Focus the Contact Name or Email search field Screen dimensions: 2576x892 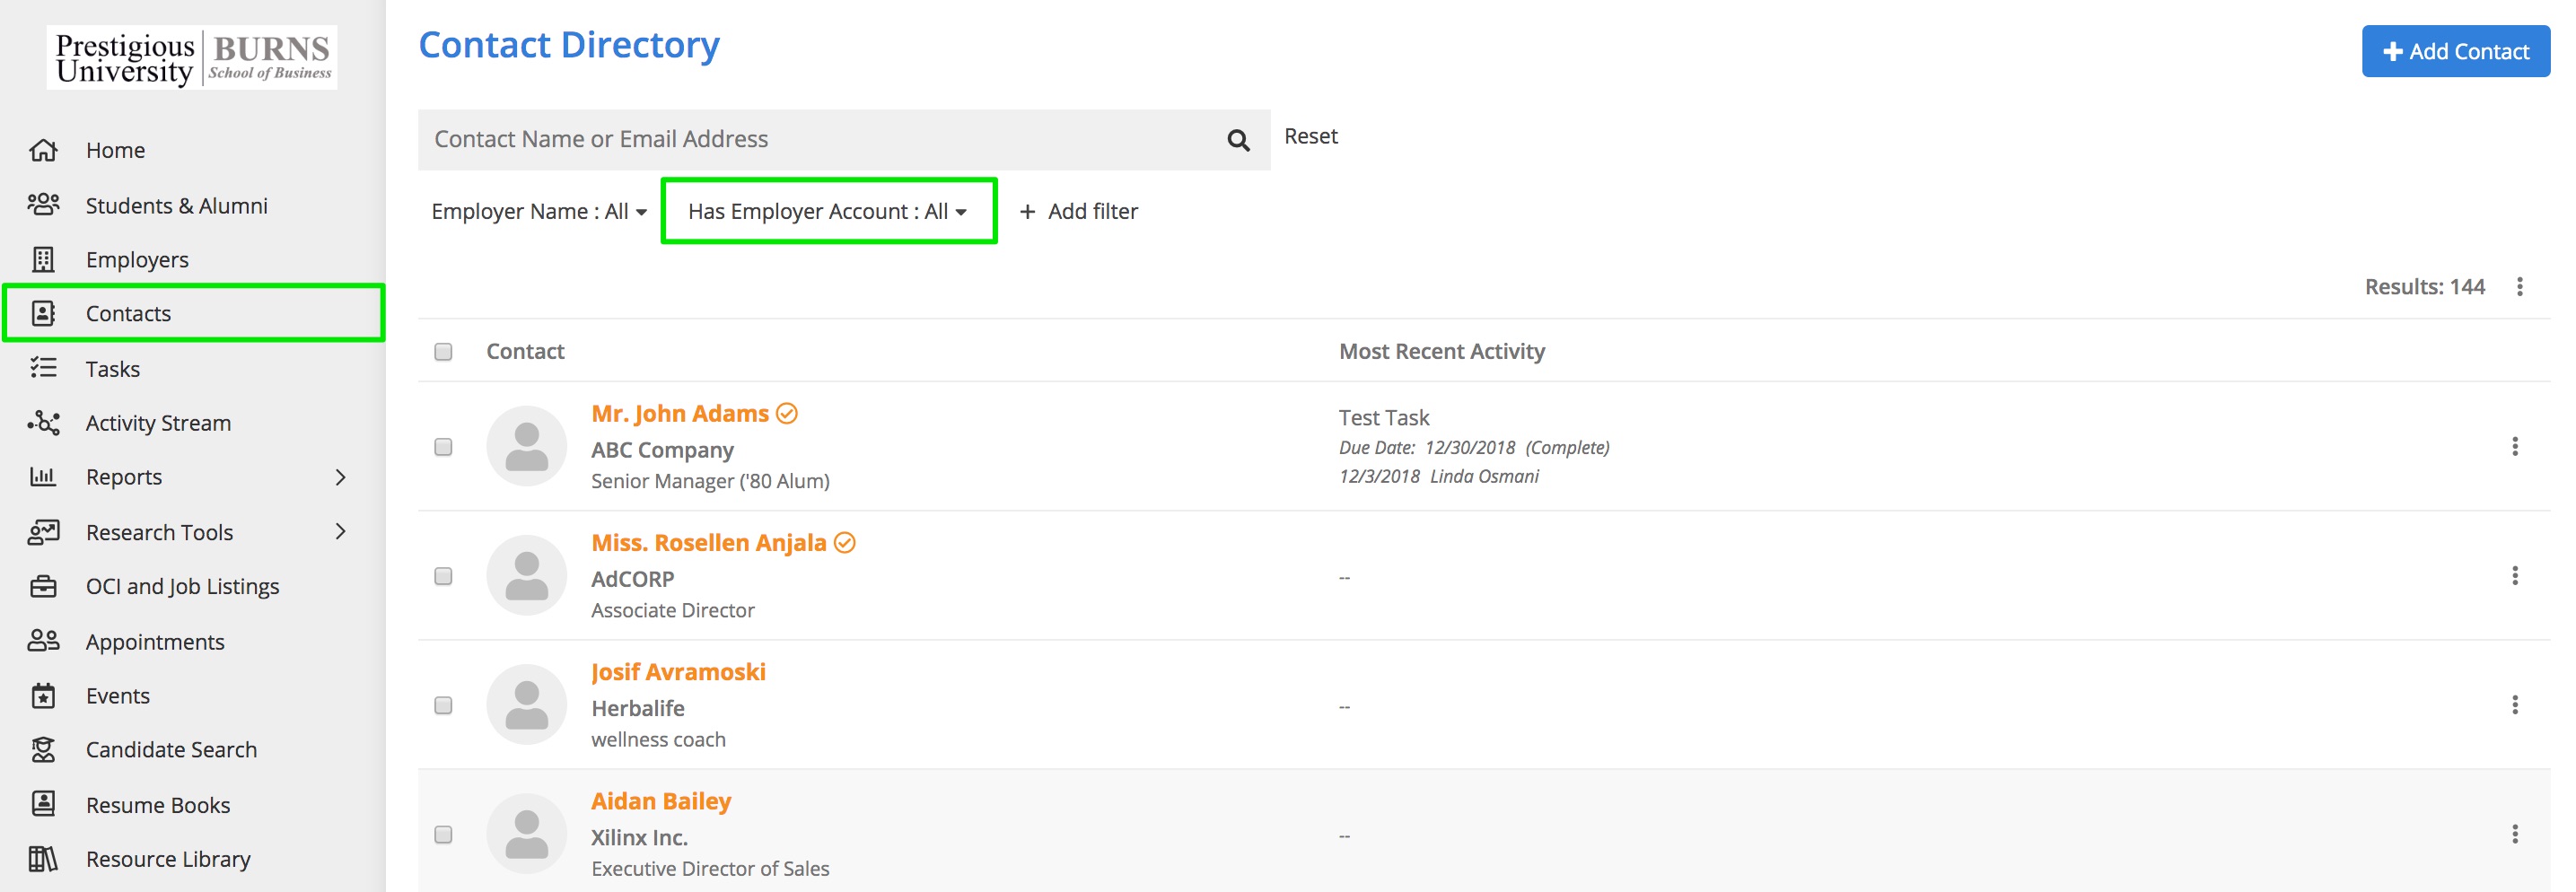[x=820, y=139]
